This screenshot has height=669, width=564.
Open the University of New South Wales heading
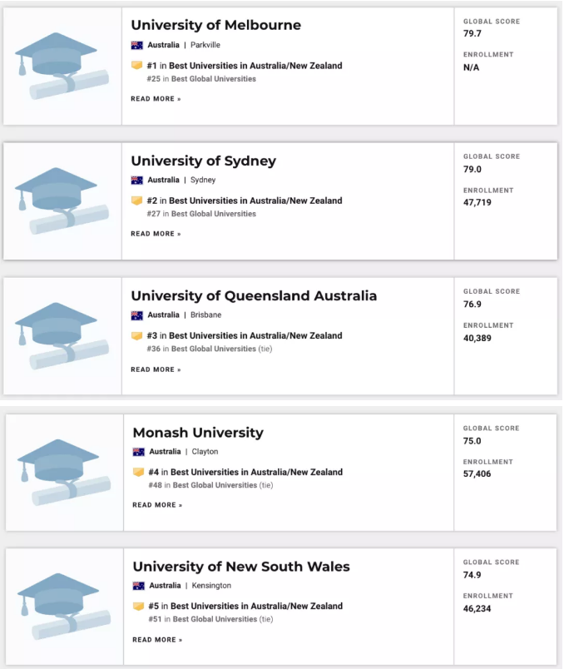pos(241,567)
